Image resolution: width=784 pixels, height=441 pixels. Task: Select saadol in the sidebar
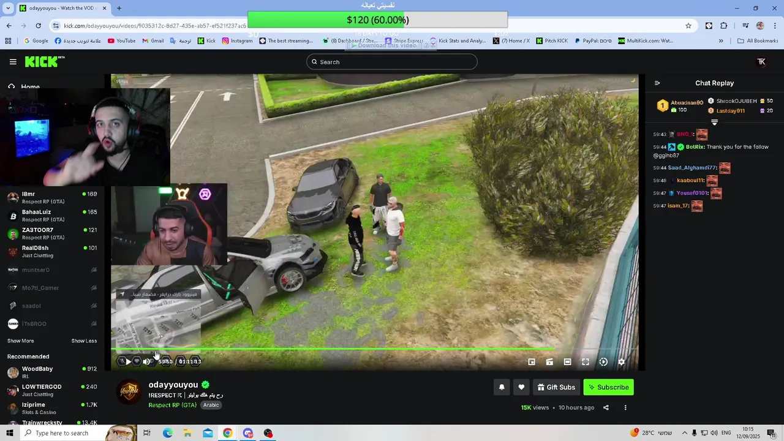pos(52,306)
